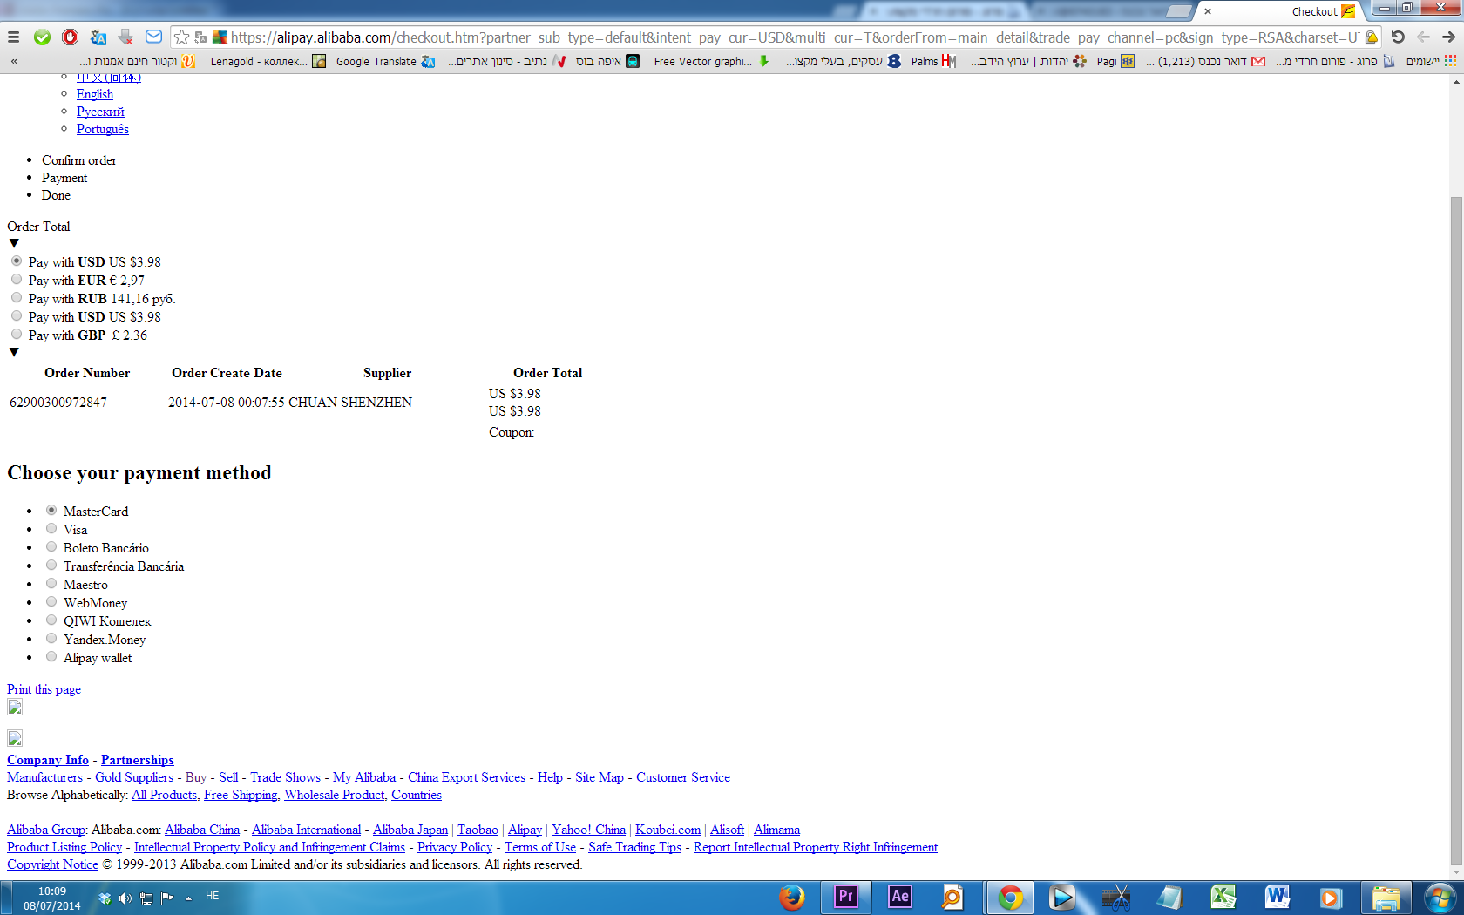
Task: Choose QIWI Кошелек payment method
Action: coord(51,620)
